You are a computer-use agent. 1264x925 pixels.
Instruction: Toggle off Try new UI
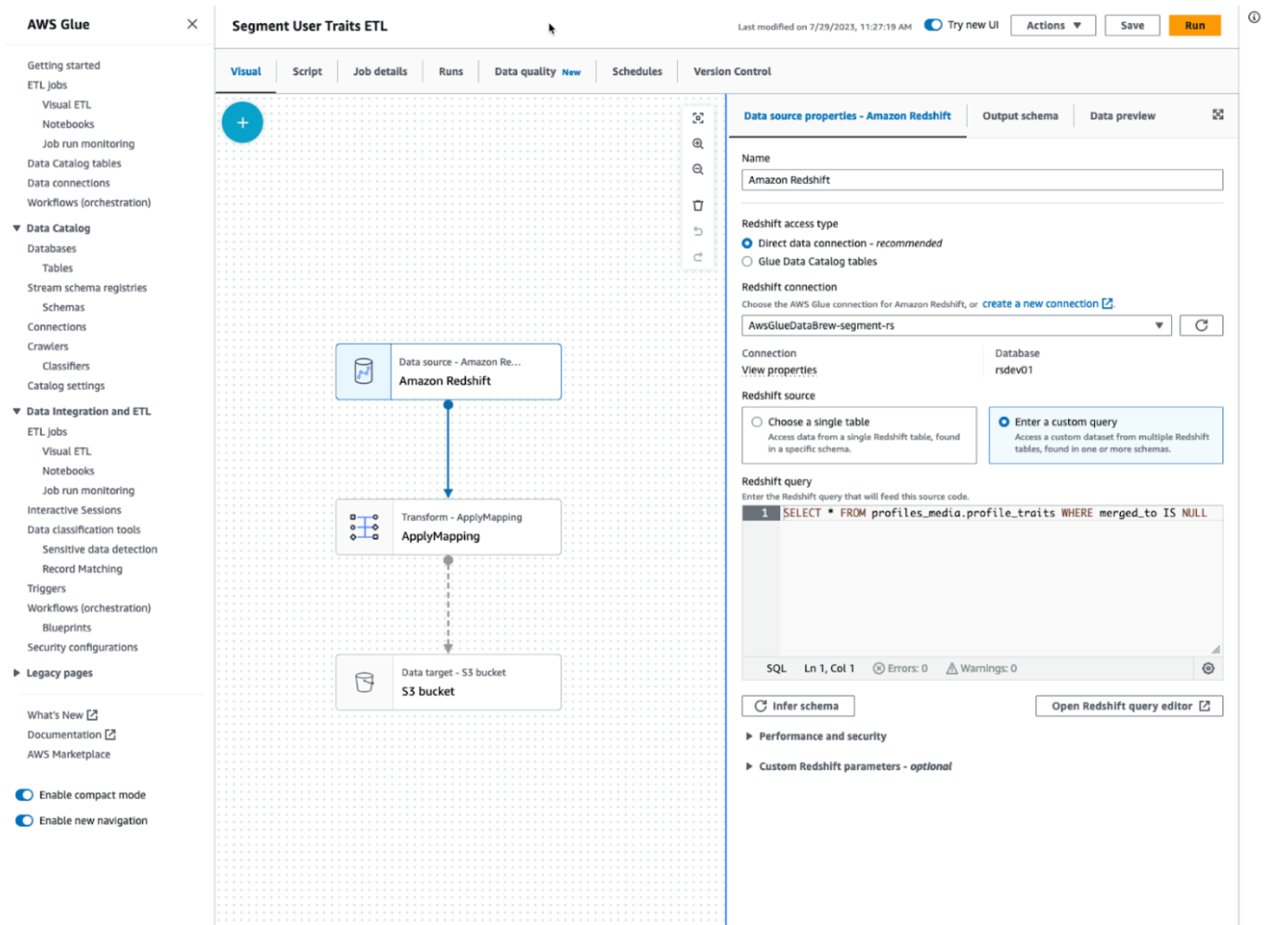coord(932,26)
